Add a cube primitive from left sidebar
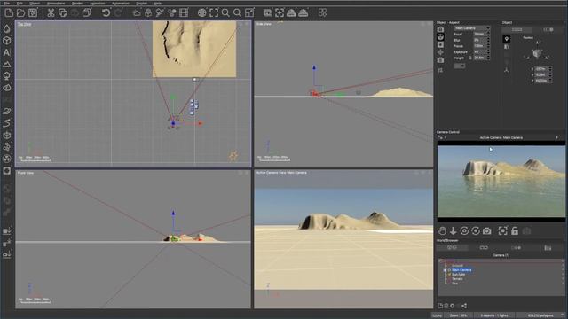Viewport: 568px width, 319px height. 7,41
